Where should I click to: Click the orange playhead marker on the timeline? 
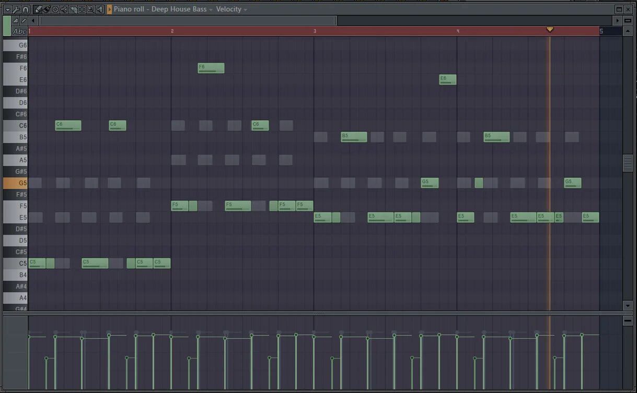click(550, 30)
